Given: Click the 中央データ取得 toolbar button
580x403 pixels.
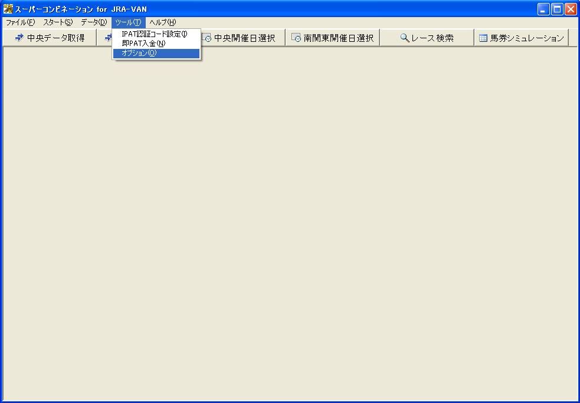Looking at the screenshot, I should [x=50, y=38].
